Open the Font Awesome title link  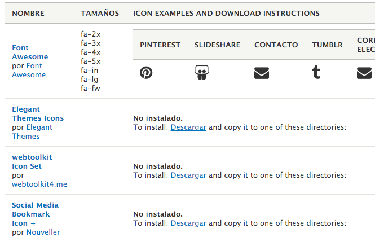pos(30,52)
